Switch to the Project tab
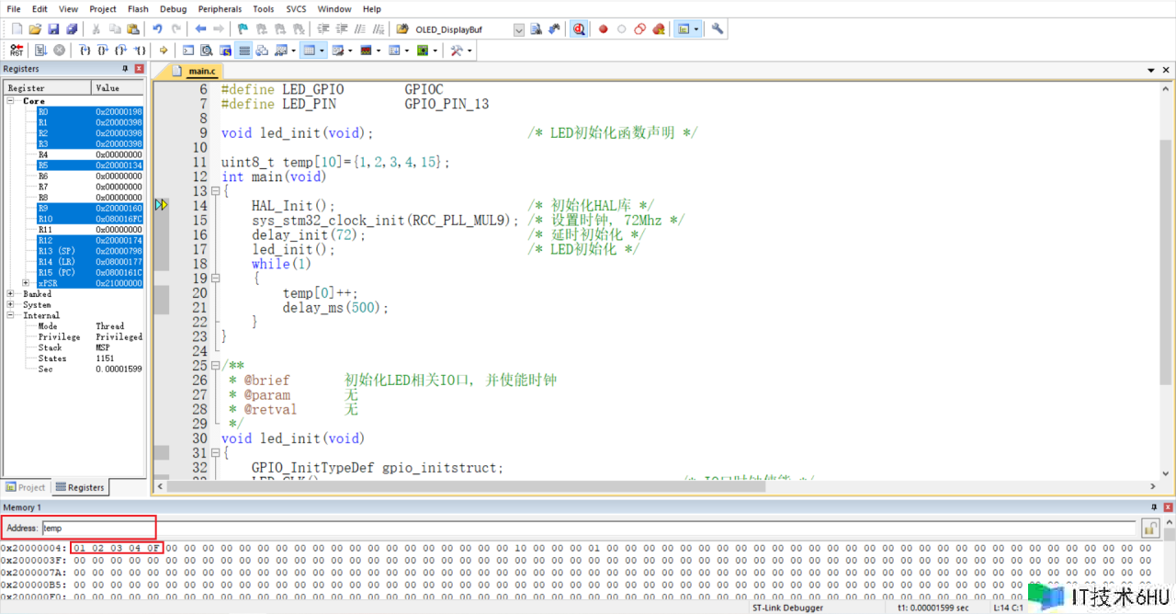 tap(26, 487)
